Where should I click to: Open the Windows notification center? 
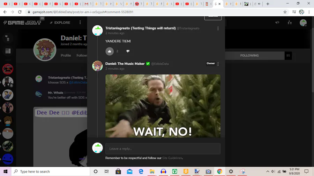tap(306, 171)
